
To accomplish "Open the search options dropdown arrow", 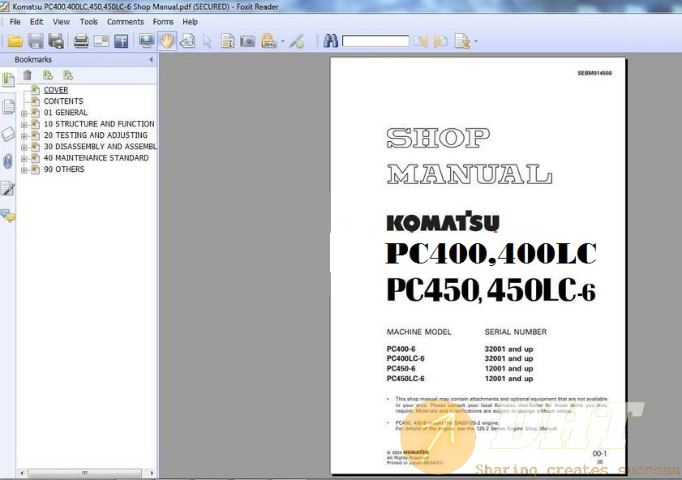I will 475,41.
